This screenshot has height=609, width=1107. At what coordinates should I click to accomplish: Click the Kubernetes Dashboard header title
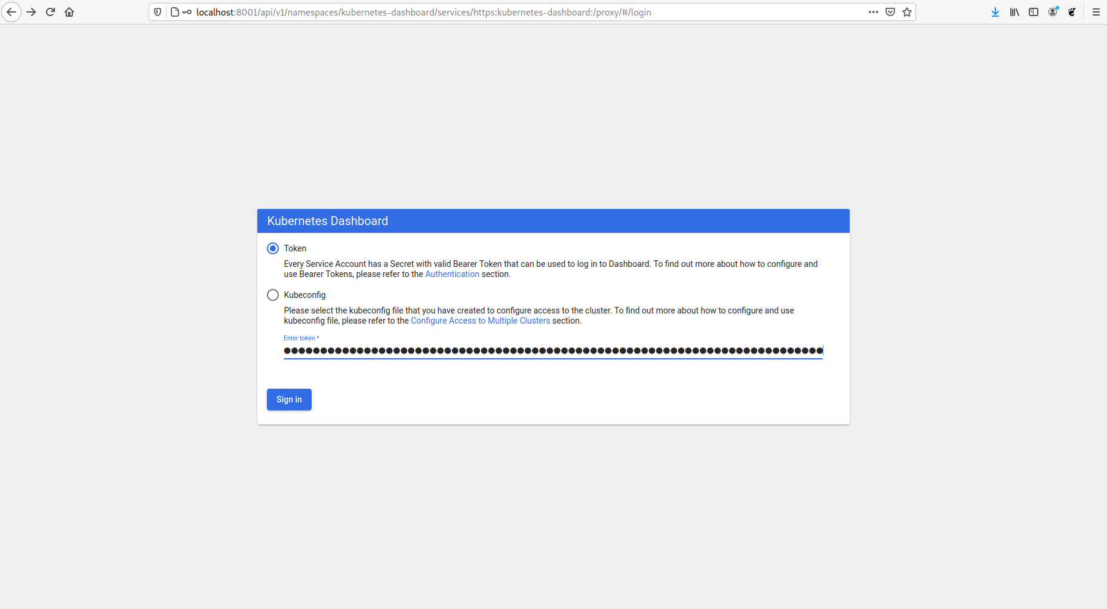coord(327,221)
